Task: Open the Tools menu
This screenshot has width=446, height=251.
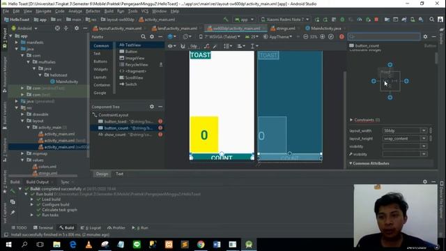Action: point(133,11)
